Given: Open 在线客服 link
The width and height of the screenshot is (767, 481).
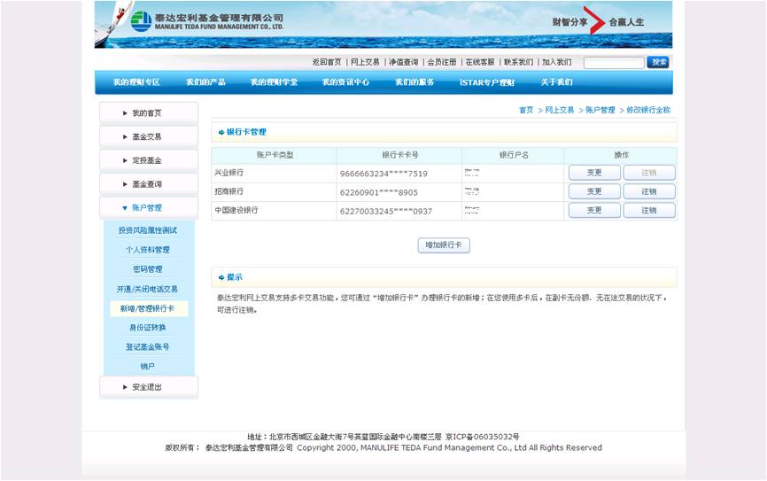Looking at the screenshot, I should (x=480, y=62).
